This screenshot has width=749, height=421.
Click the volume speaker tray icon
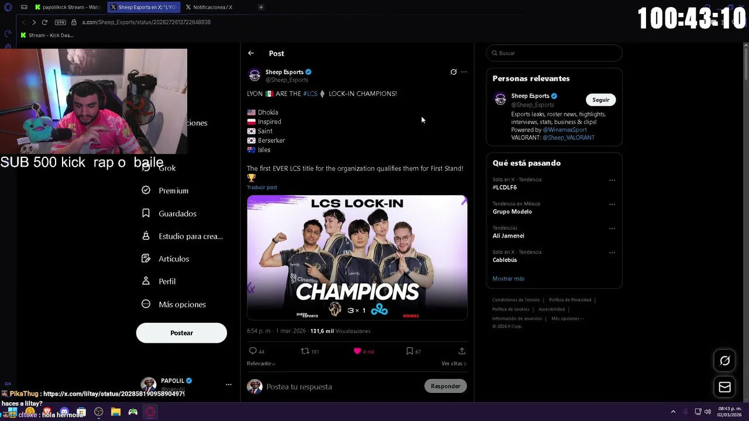[707, 412]
